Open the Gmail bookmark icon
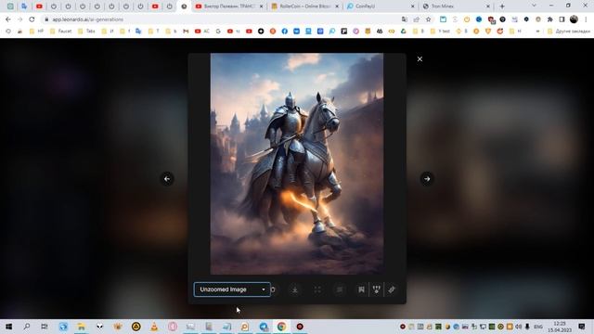The width and height of the screenshot is (594, 334). 186,31
